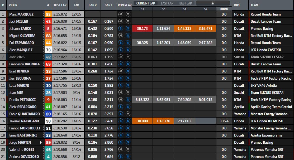Screen dimensions: 294x160
Task: Click Marc Marquez's front tyre icon
Action: pos(121,14)
